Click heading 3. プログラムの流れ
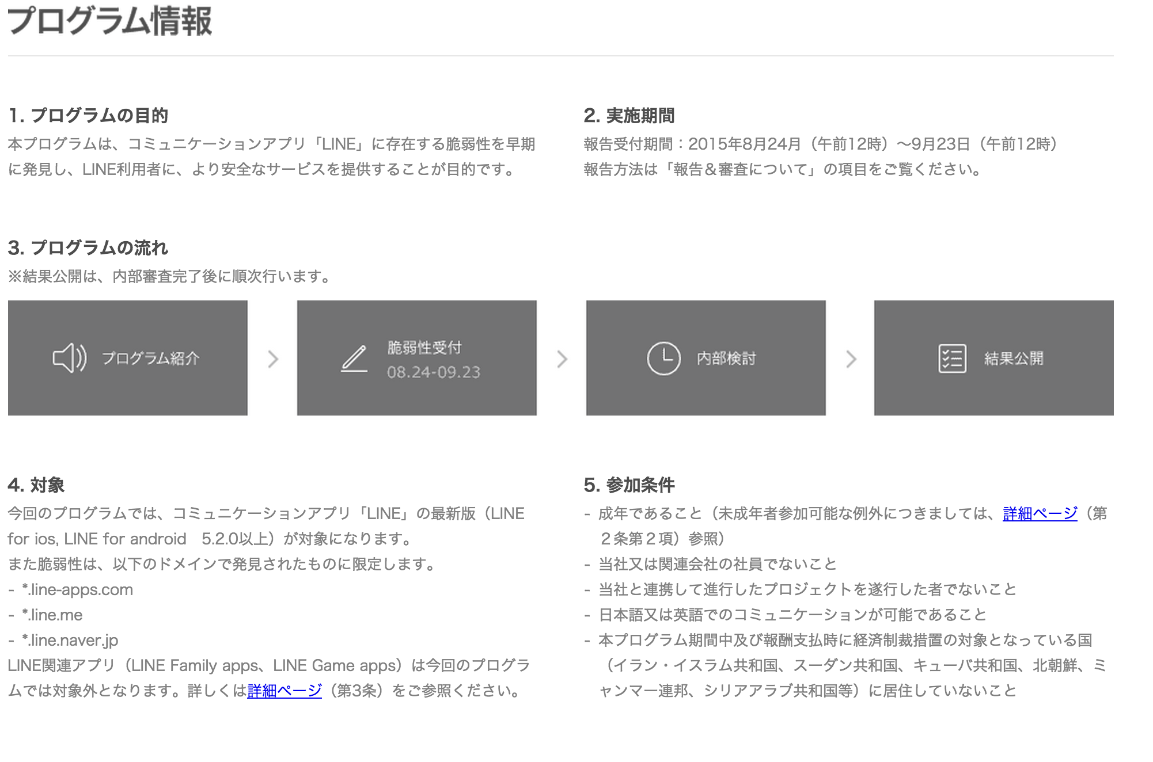1153x762 pixels. pyautogui.click(x=88, y=247)
